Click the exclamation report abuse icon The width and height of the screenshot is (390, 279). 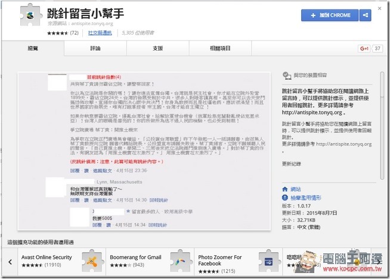[x=285, y=198]
